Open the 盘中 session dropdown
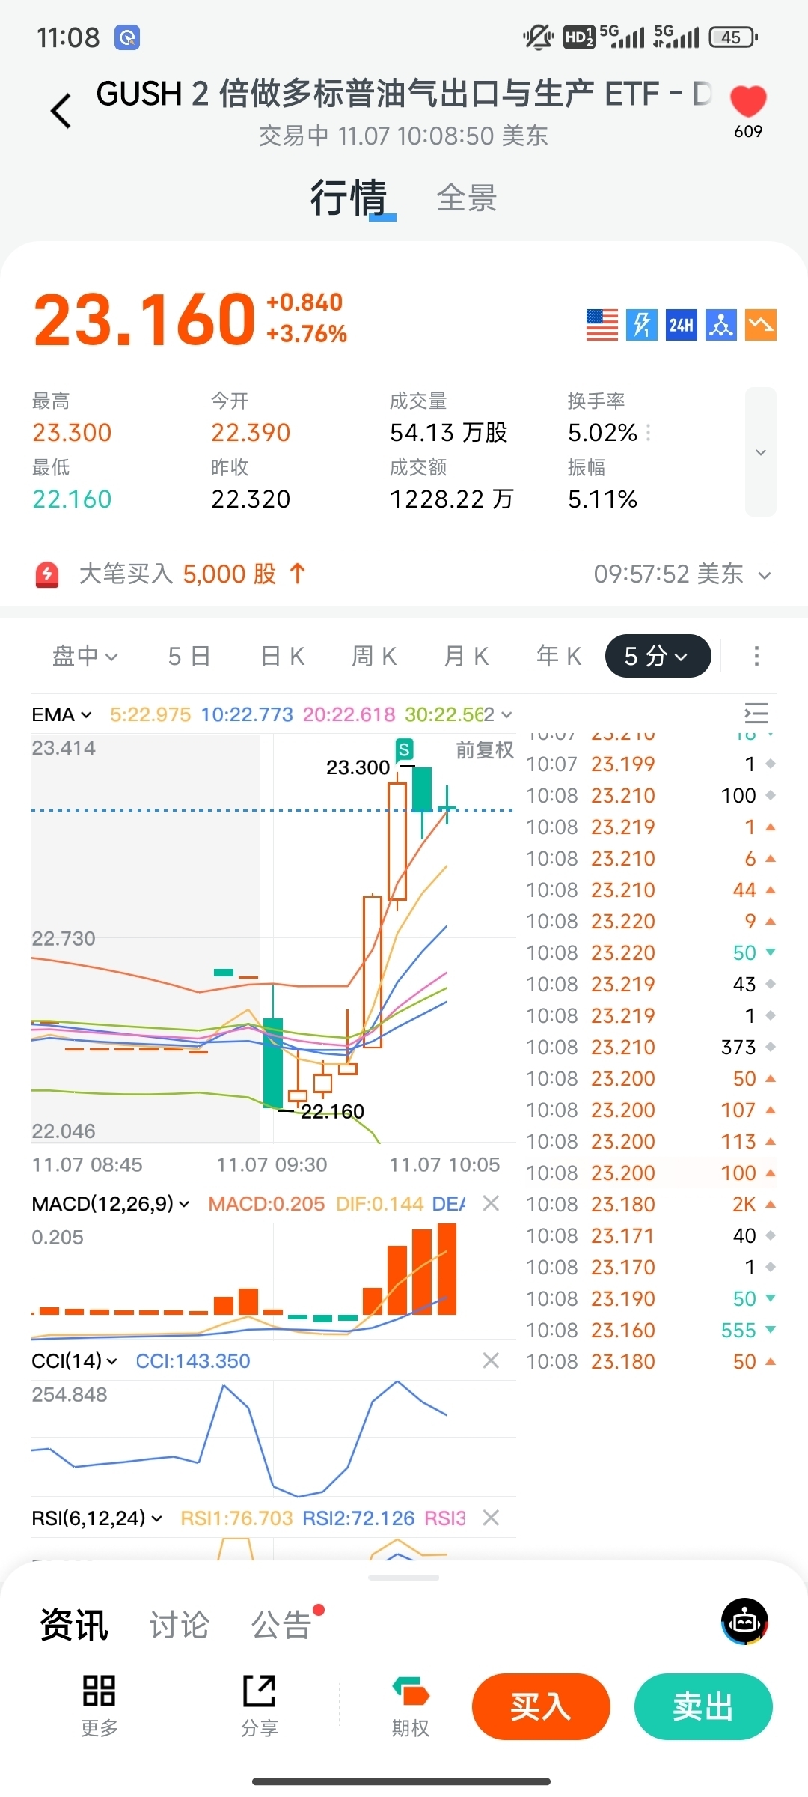 tap(85, 657)
